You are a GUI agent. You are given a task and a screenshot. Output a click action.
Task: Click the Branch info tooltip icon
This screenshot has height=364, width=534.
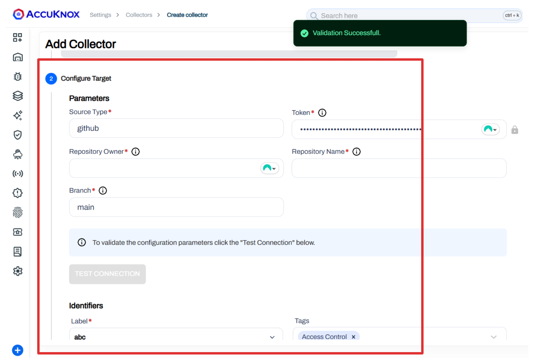103,190
